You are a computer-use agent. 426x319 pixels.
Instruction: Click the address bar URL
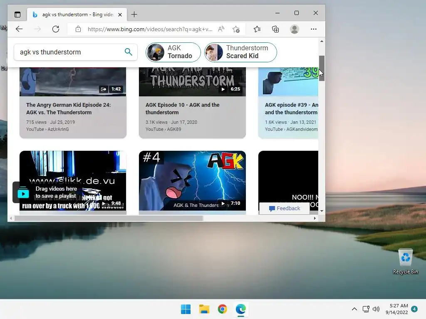click(x=150, y=29)
